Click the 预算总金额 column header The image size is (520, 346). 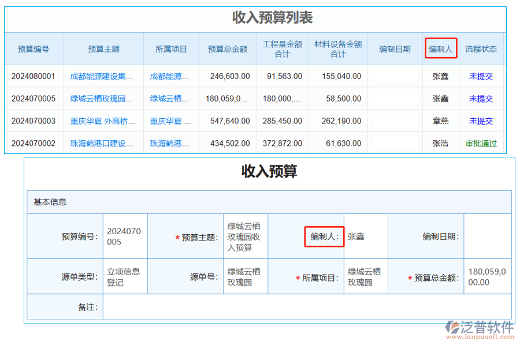tap(227, 49)
